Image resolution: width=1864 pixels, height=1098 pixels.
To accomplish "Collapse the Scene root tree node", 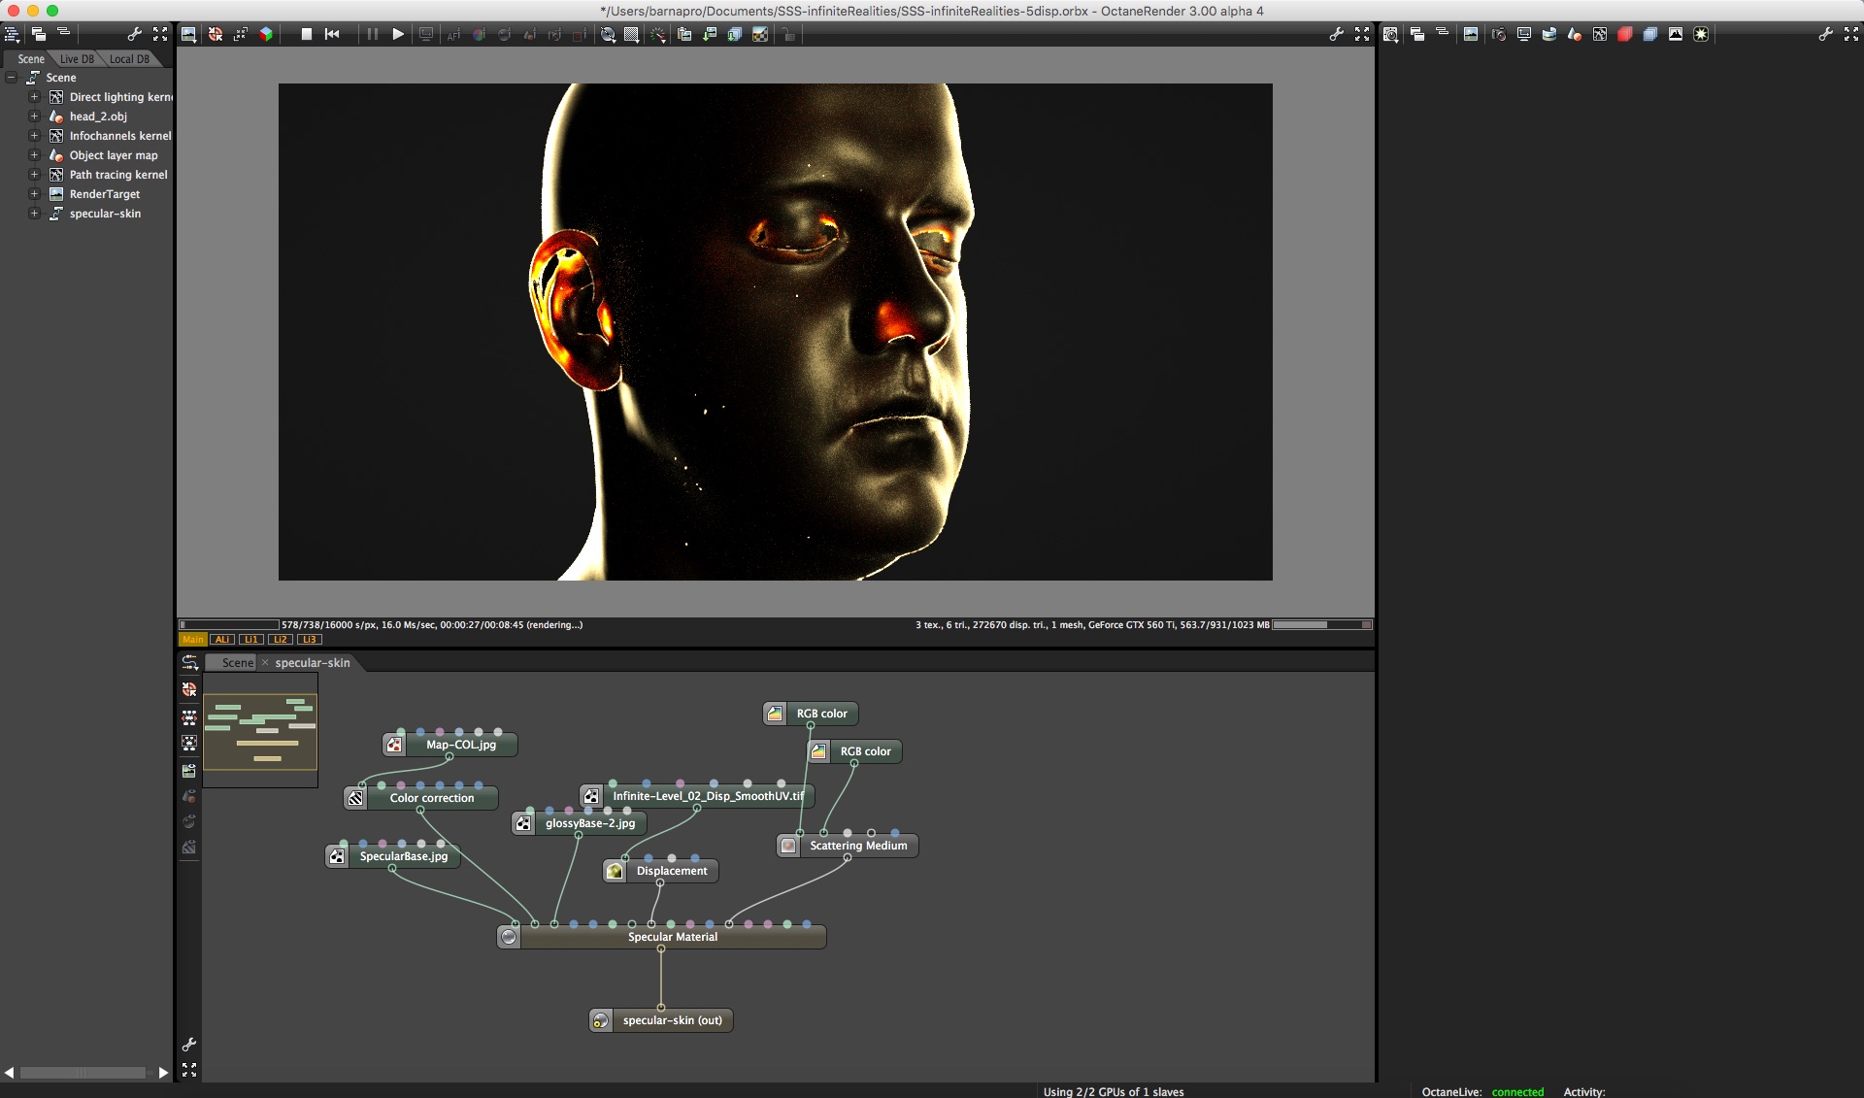I will 12,78.
